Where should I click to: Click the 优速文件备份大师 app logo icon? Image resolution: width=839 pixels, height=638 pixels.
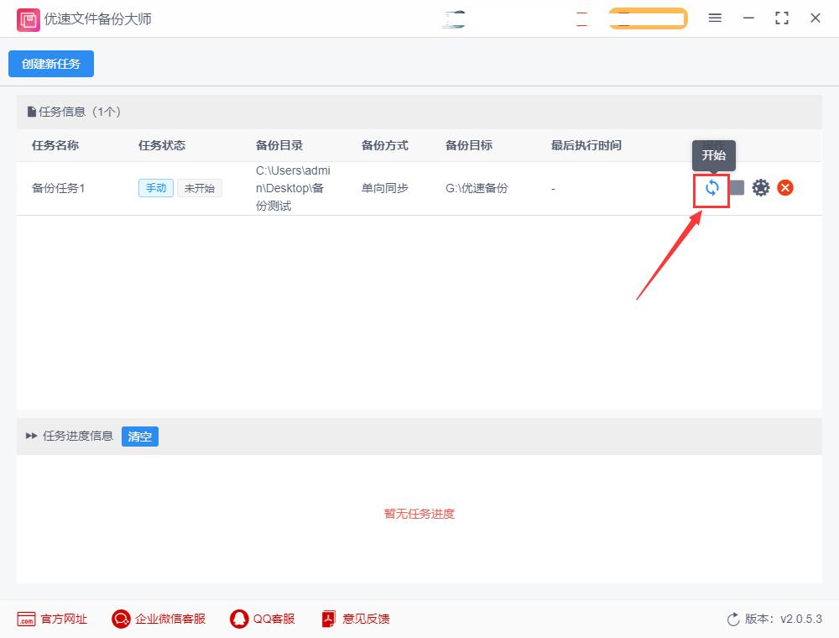[28, 18]
